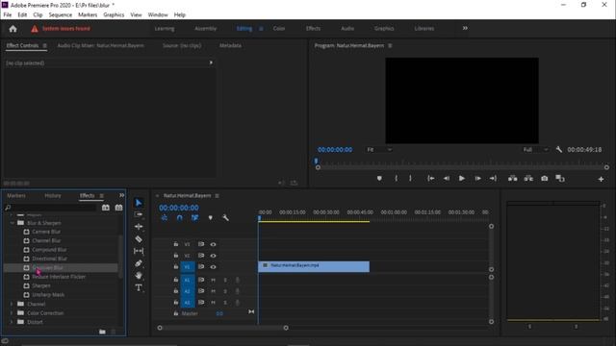The height and width of the screenshot is (346, 616).
Task: Select the Gaussian Blur effect
Action: [47, 268]
